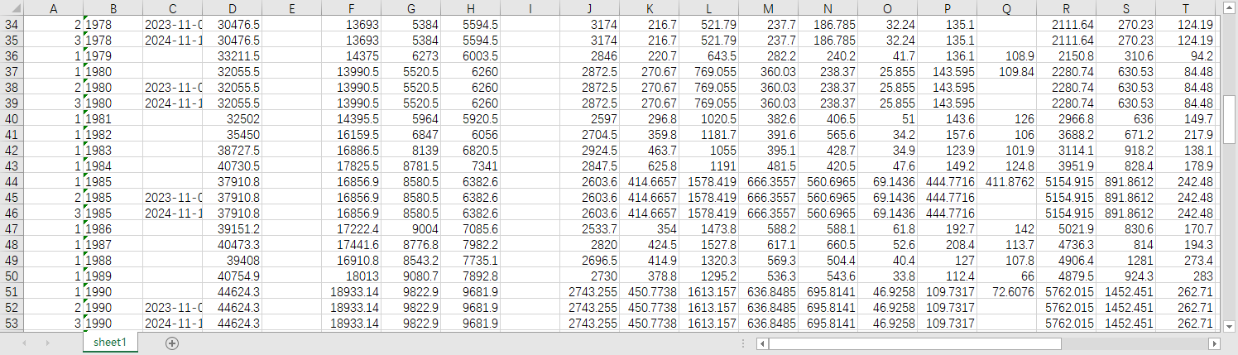Select column P header

[x=948, y=8]
